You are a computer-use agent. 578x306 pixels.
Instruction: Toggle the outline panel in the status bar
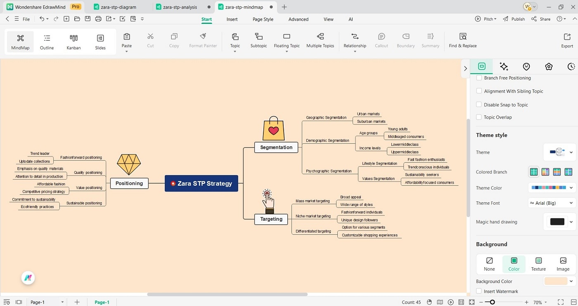(x=7, y=302)
